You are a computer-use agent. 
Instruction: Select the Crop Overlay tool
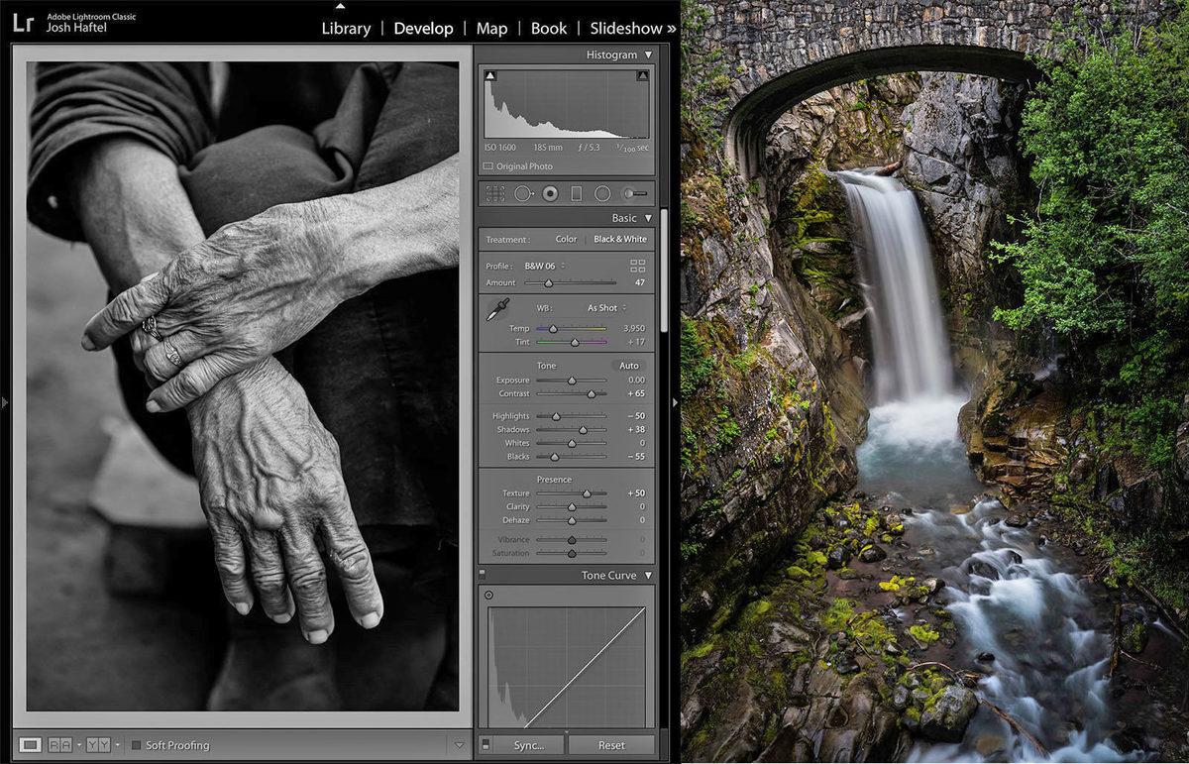(x=494, y=193)
